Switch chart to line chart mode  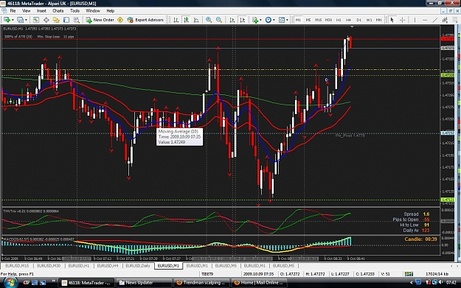(x=196, y=20)
